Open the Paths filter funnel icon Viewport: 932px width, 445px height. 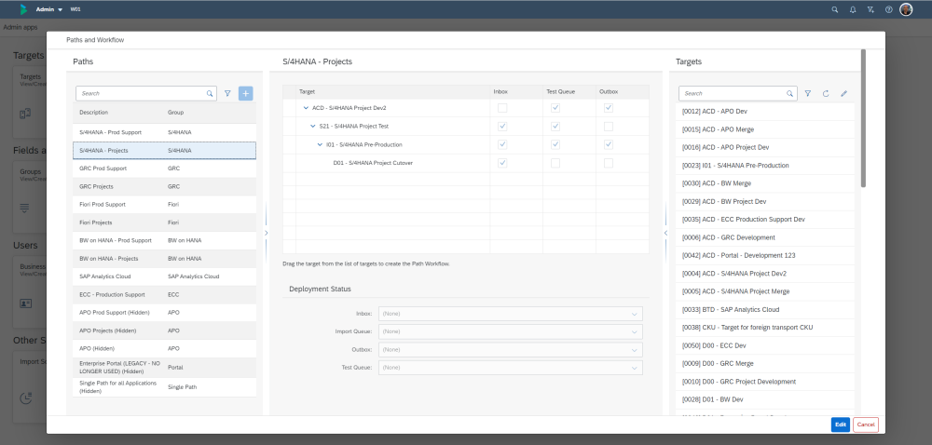pyautogui.click(x=227, y=93)
